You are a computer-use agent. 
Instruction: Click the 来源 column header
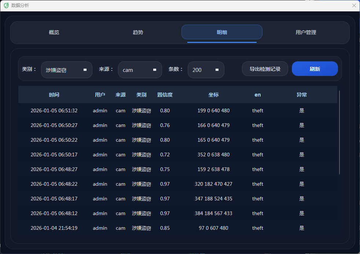121,95
